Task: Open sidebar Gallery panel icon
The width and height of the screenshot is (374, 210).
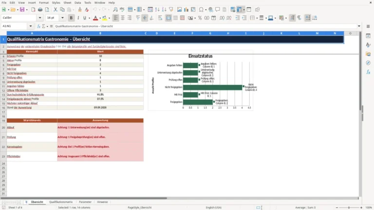Action: (368, 54)
